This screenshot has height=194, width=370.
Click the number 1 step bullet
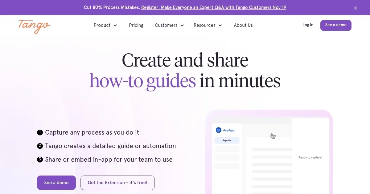(x=40, y=132)
